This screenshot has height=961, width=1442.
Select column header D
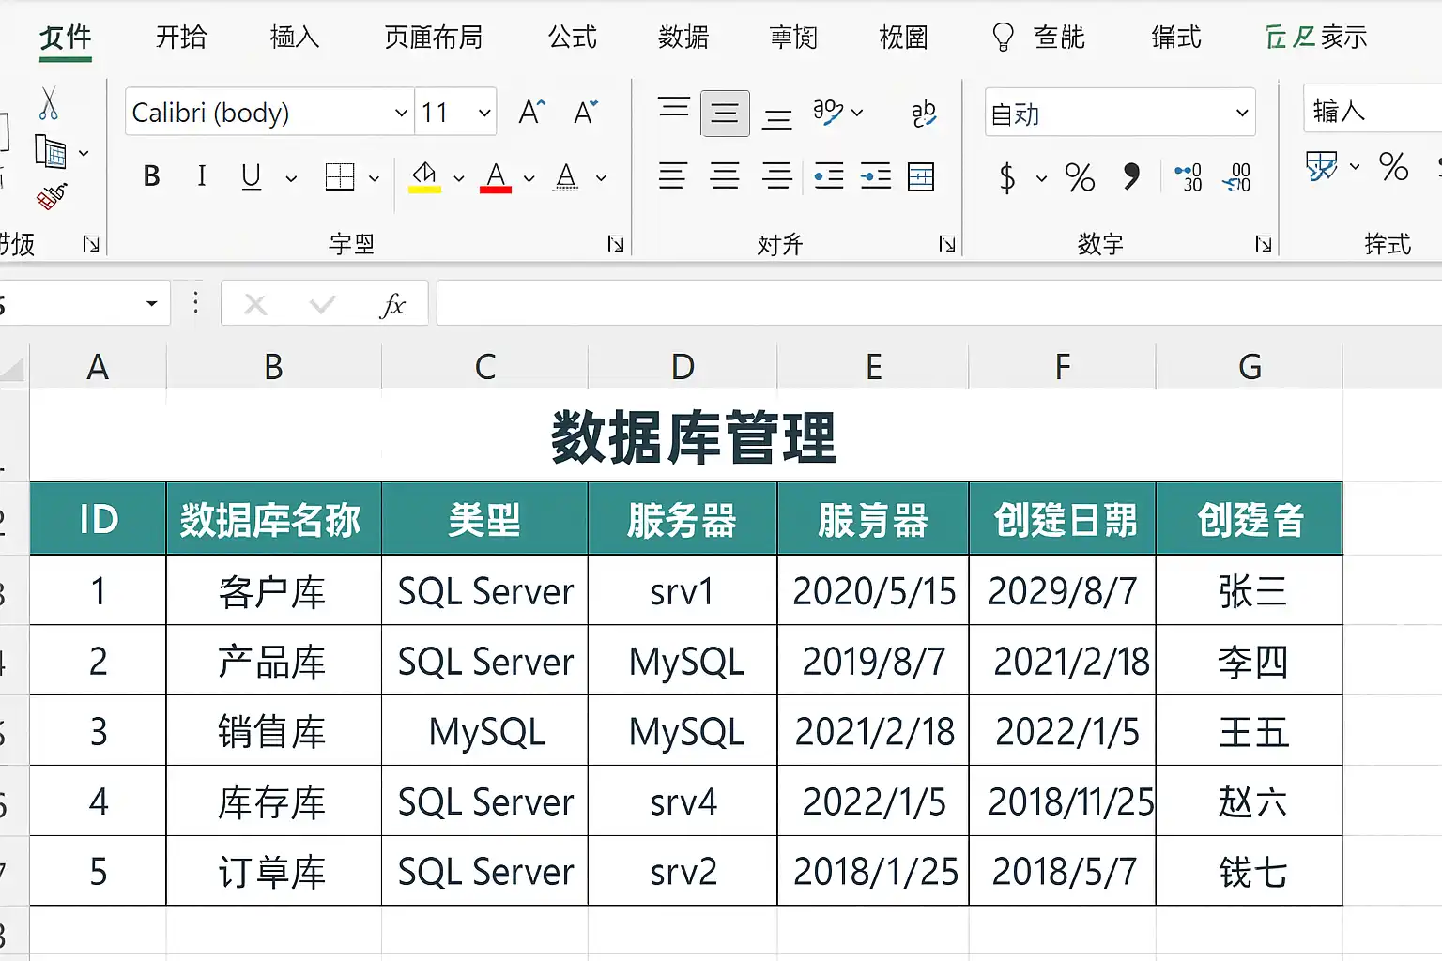point(683,367)
